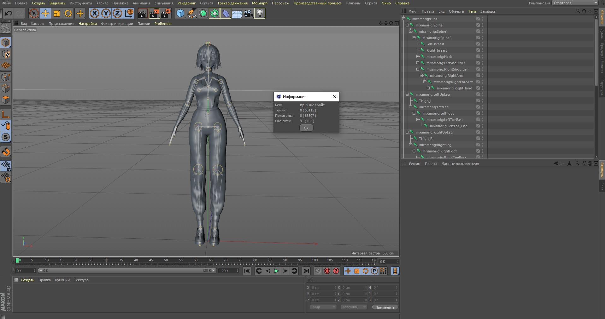This screenshot has width=605, height=319.
Task: Collapse mixamorig:Hips tree node
Action: pos(403,19)
